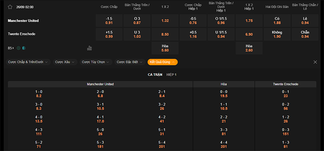The height and width of the screenshot is (151, 324).
Task: Open match statistics bar chart icon
Action: pyautogui.click(x=90, y=48)
